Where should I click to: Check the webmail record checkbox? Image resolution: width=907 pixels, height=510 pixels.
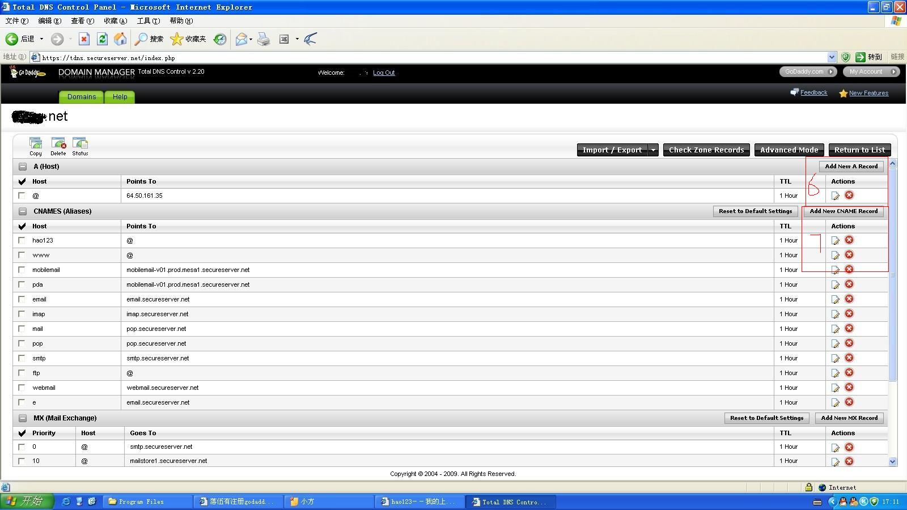pyautogui.click(x=22, y=388)
